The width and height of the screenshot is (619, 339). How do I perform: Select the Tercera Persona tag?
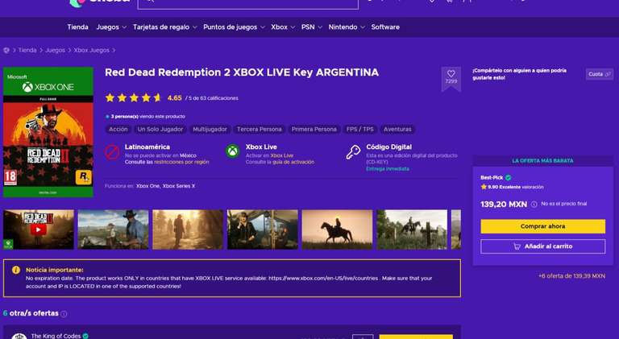tap(260, 130)
